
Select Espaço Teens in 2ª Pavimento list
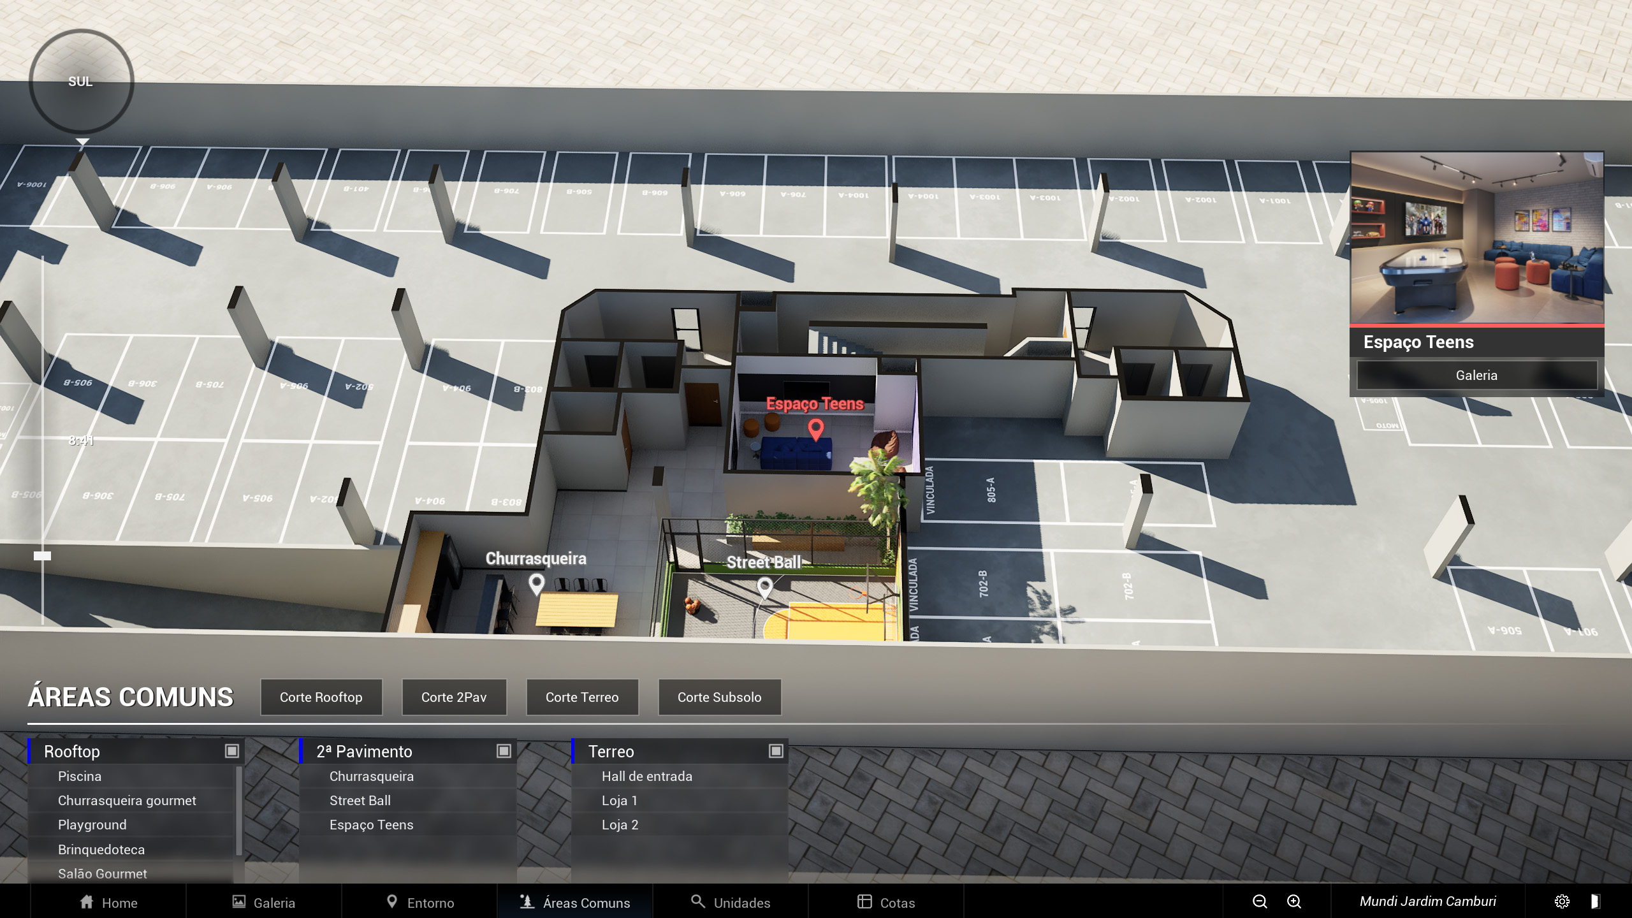[371, 825]
